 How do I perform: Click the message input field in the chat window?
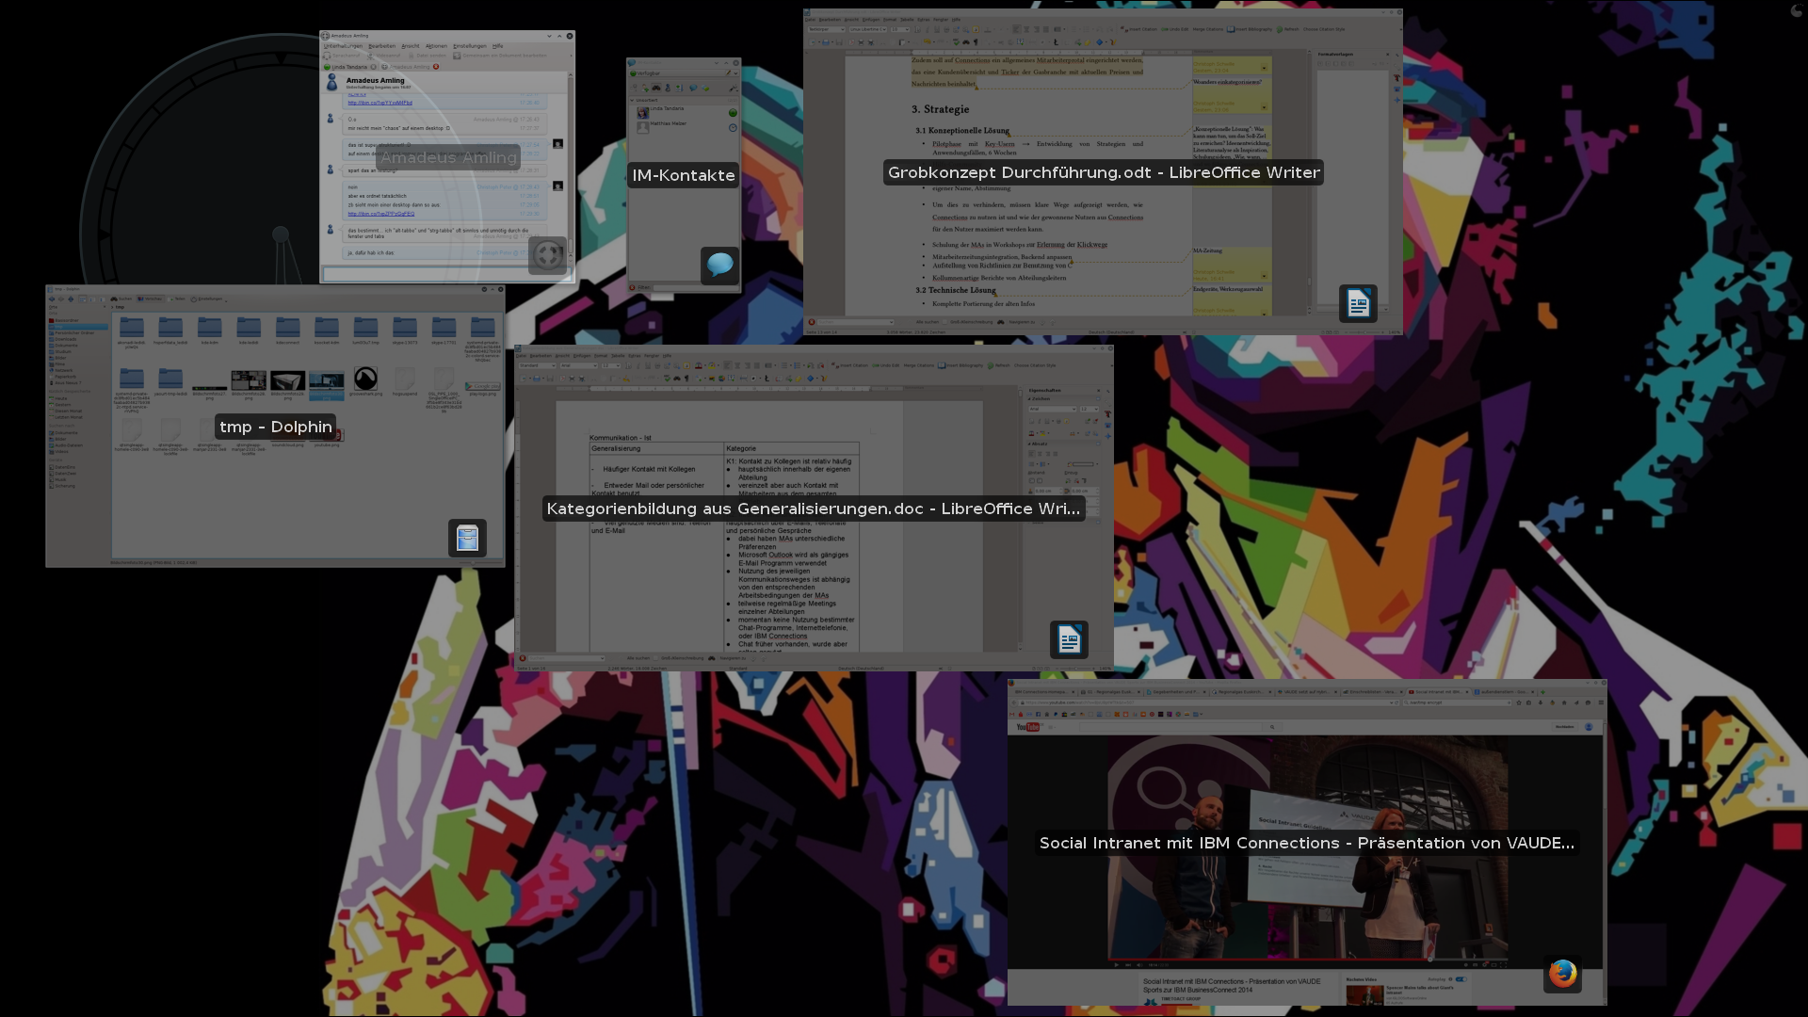447,274
